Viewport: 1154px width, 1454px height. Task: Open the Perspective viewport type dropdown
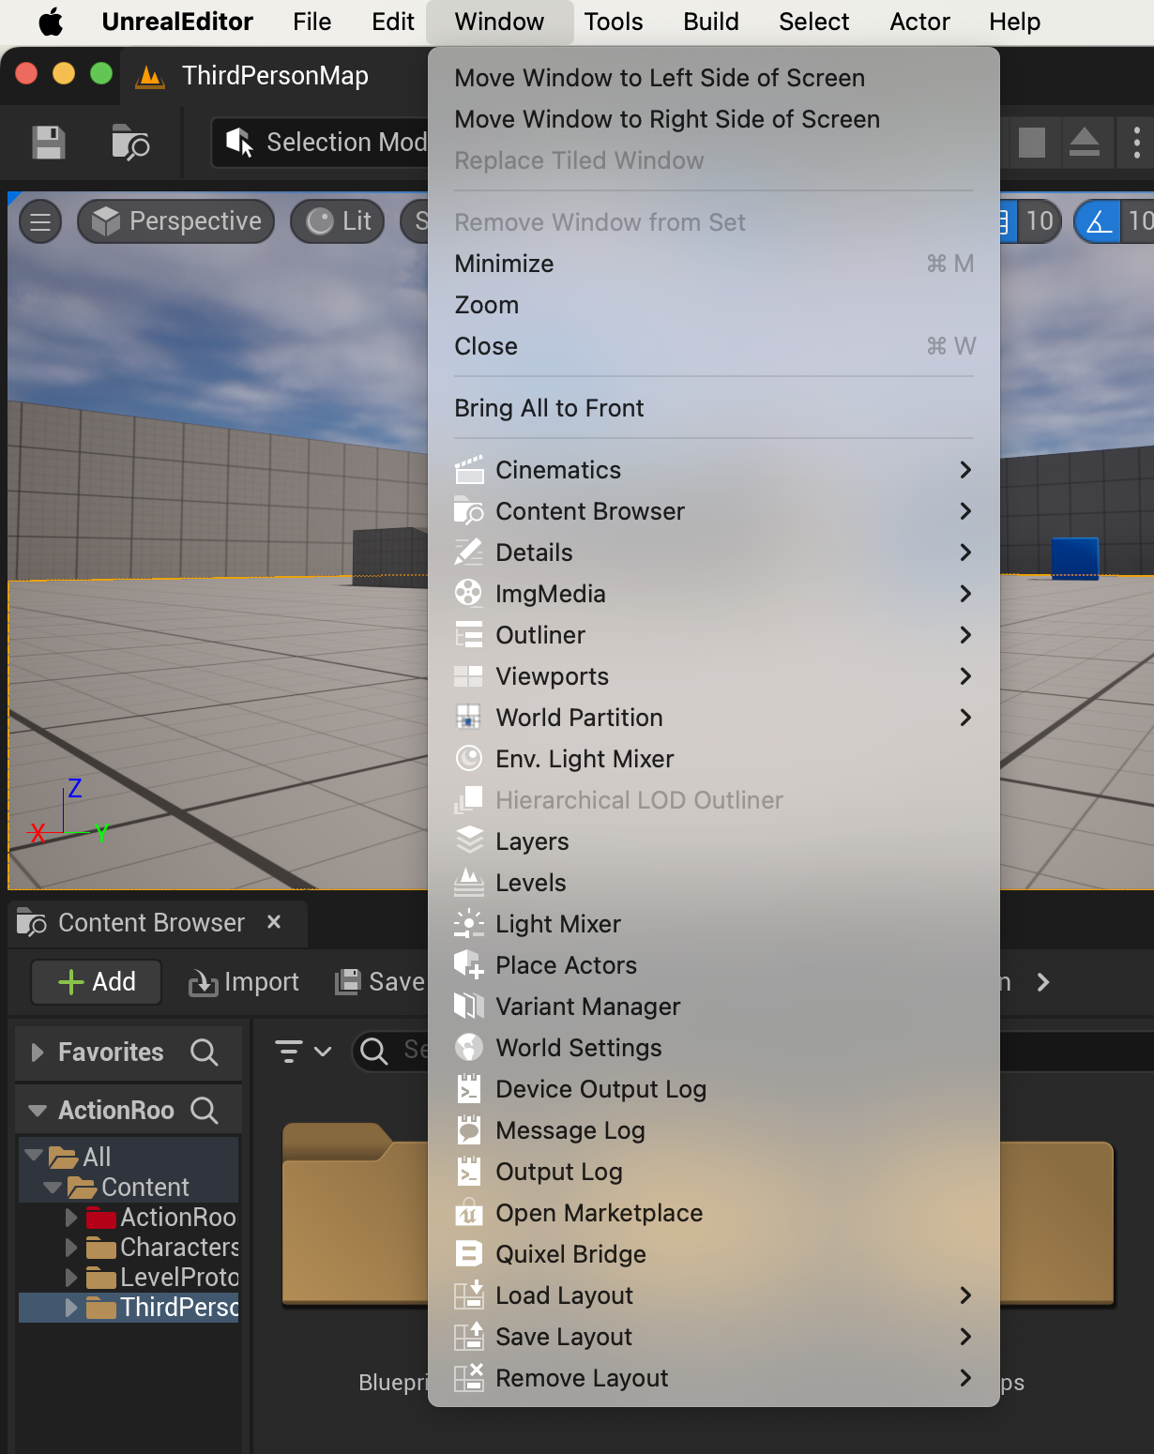(176, 221)
